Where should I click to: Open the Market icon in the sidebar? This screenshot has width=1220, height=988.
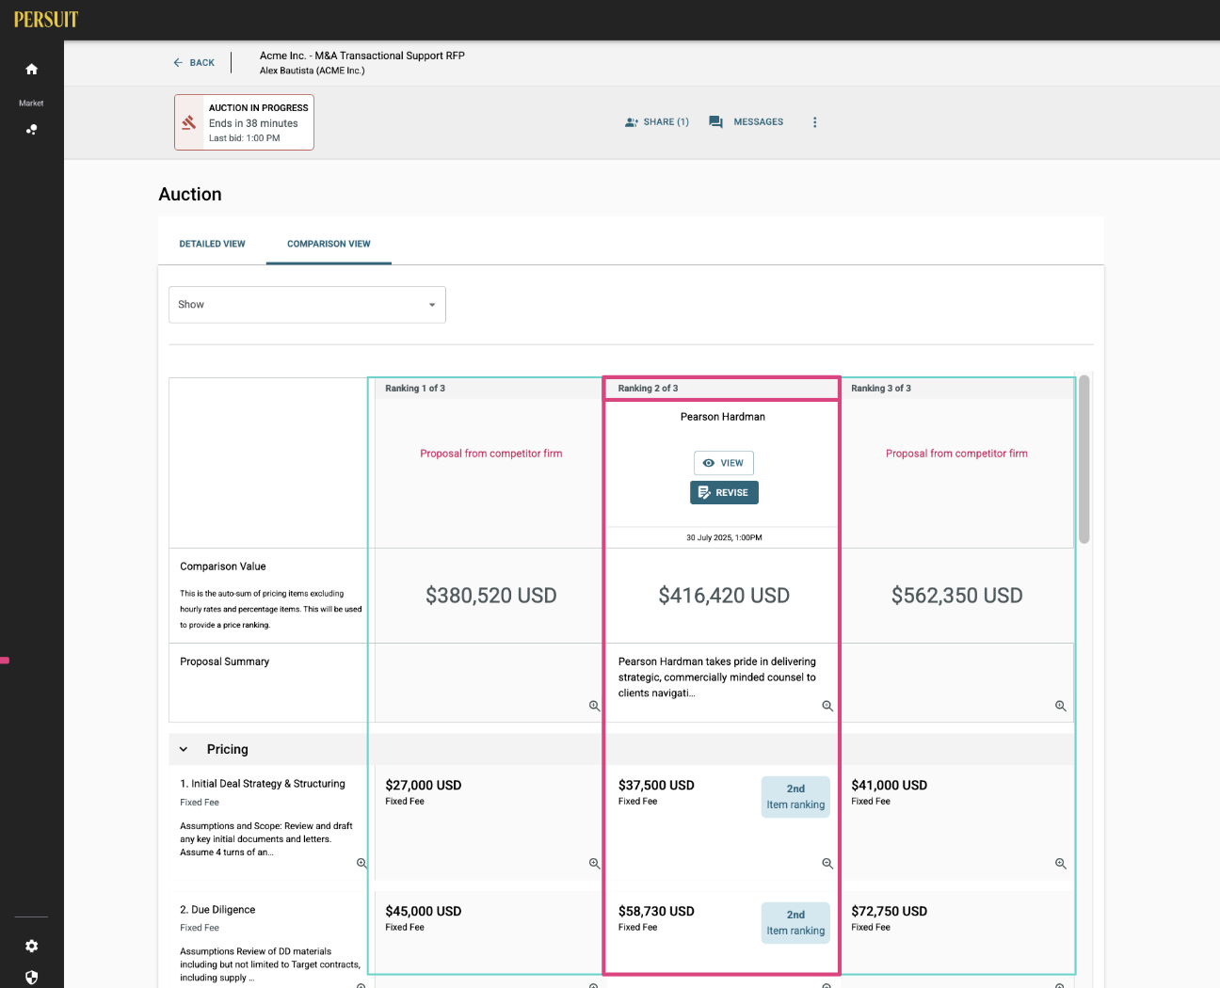tap(31, 129)
